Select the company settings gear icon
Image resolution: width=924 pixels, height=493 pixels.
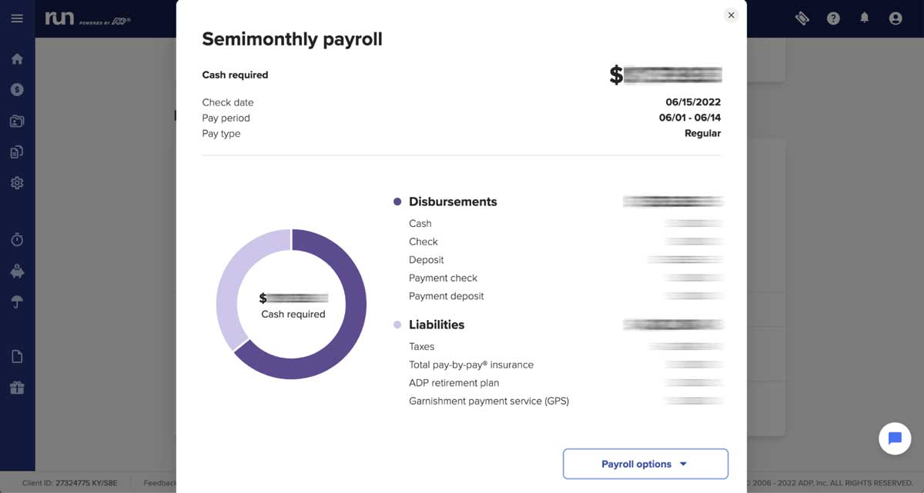coord(17,182)
